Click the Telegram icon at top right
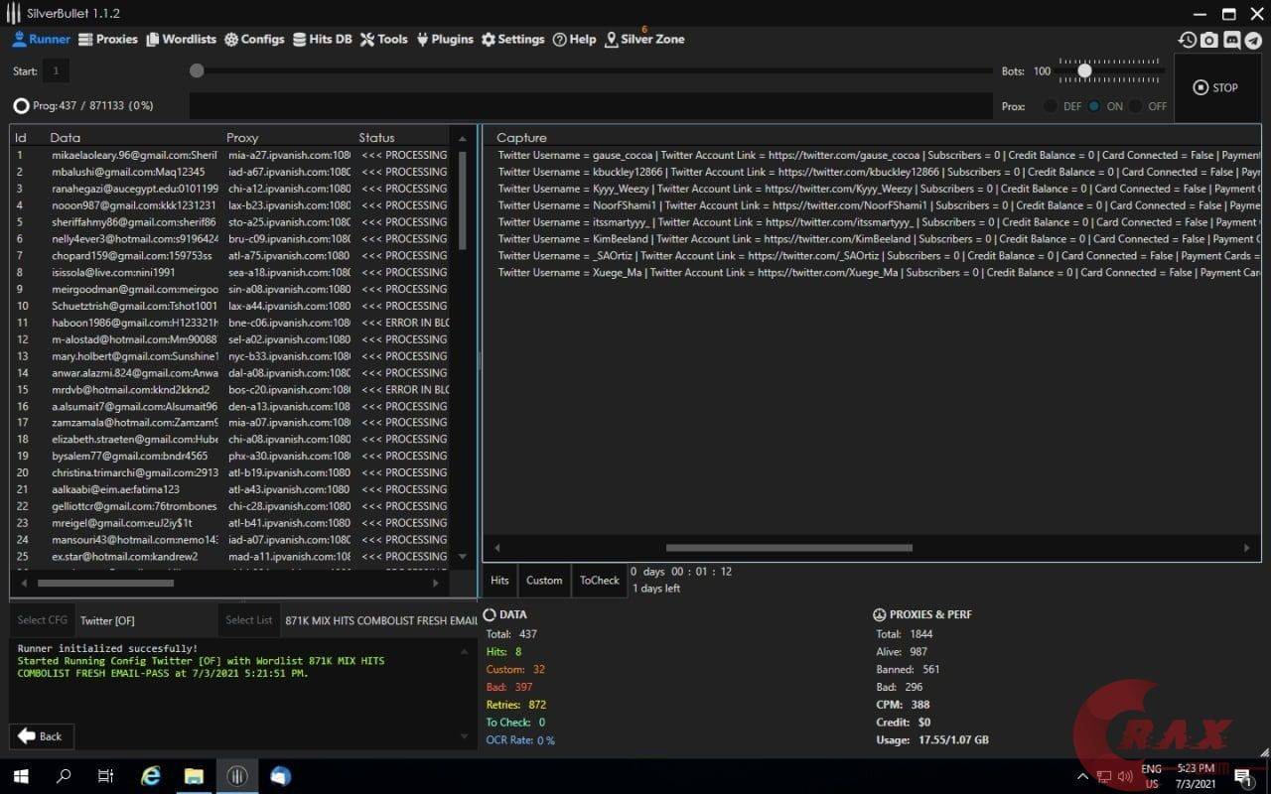The image size is (1271, 794). point(1253,40)
